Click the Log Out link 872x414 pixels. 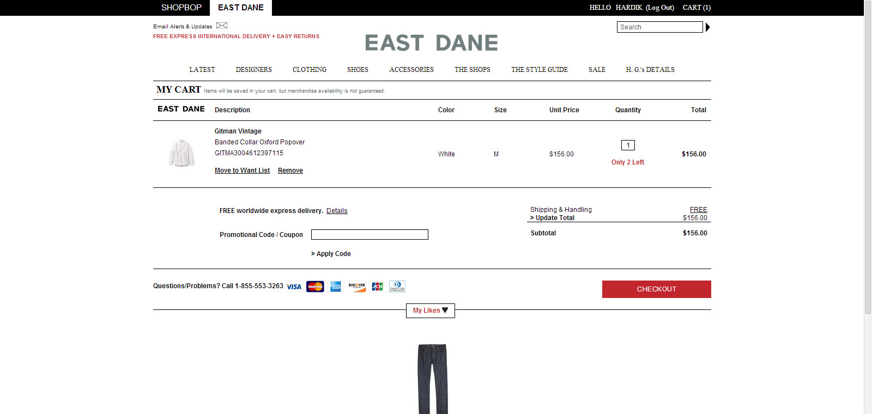(660, 8)
